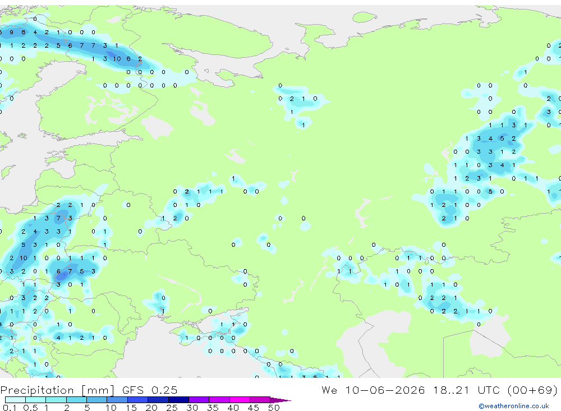
Task: Click the '20' legend scale label
Action: coord(151,408)
